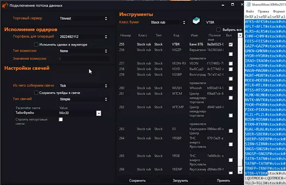This screenshot has width=286, height=185.
Task: Click the TGLD~TGLD line in Notepad
Action: (265, 183)
